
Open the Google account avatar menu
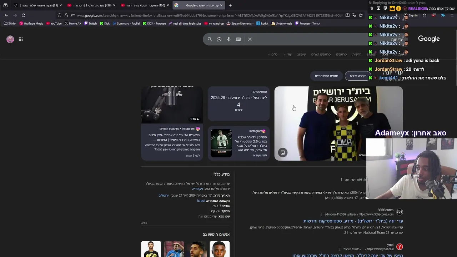[10, 39]
